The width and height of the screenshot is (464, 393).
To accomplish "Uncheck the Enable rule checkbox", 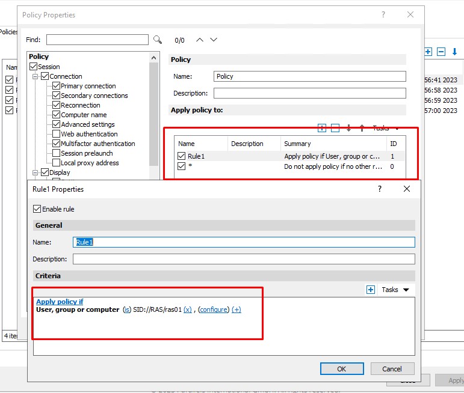I will (37, 209).
